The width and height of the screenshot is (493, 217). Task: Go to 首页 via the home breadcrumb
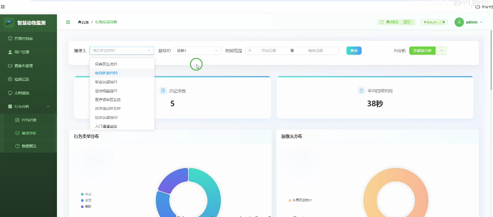[83, 22]
